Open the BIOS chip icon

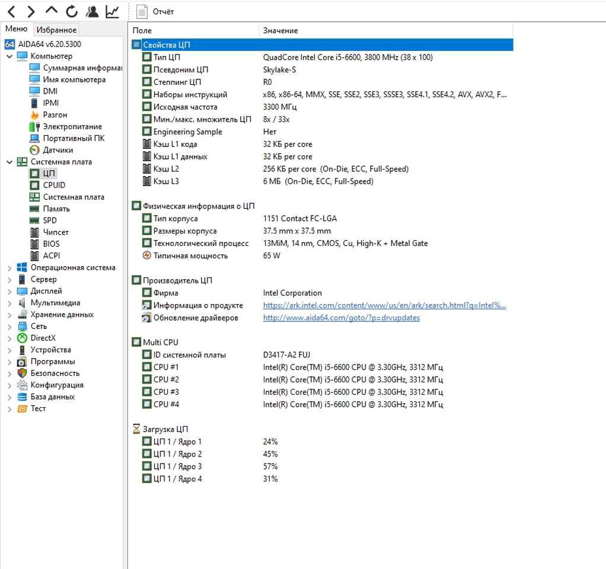pyautogui.click(x=34, y=244)
